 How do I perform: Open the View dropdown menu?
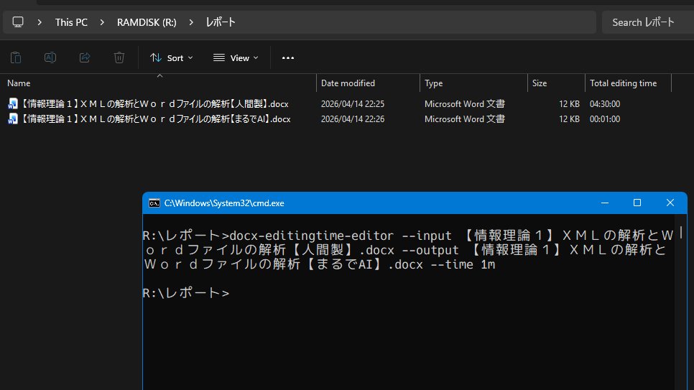point(236,58)
